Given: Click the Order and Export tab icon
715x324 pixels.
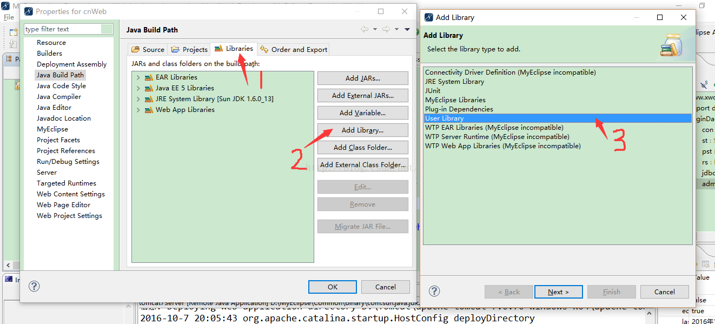Looking at the screenshot, I should click(x=264, y=49).
